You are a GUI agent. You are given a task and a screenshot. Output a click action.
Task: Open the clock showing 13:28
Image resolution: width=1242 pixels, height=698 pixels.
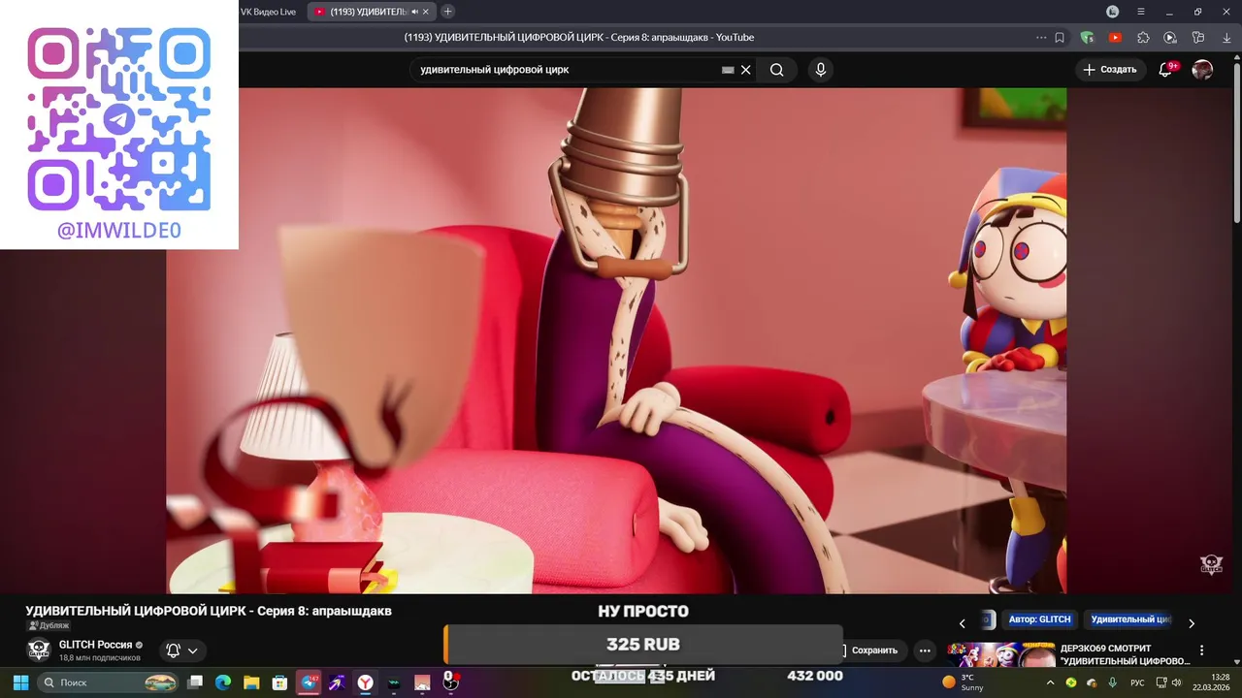point(1211,682)
